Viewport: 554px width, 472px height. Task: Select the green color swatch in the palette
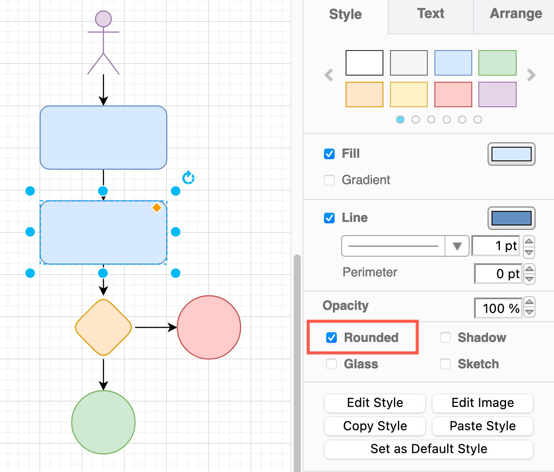coord(497,62)
